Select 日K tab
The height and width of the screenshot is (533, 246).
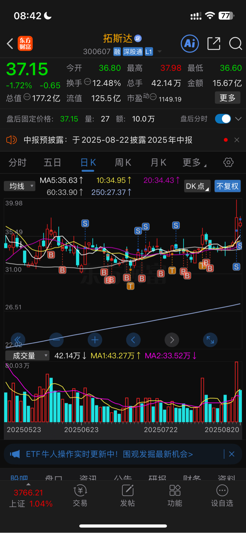pos(88,162)
